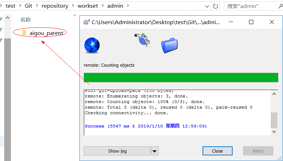The width and height of the screenshot is (283, 161).
Task: Expand the chevron after admin breadcrumb
Action: click(x=128, y=6)
